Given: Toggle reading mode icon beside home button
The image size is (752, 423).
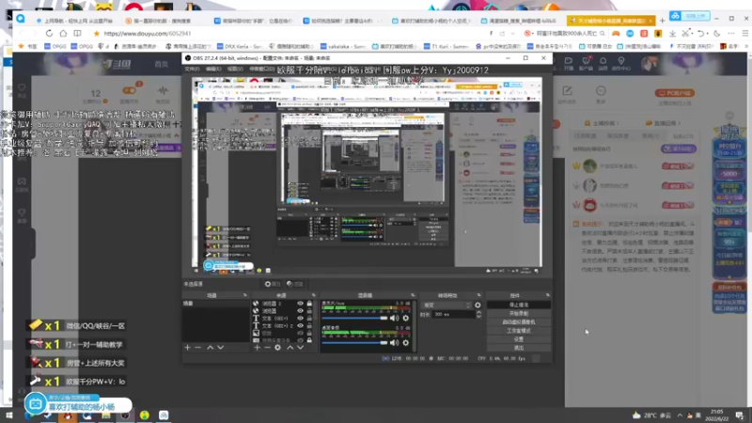Looking at the screenshot, I should pos(77,34).
